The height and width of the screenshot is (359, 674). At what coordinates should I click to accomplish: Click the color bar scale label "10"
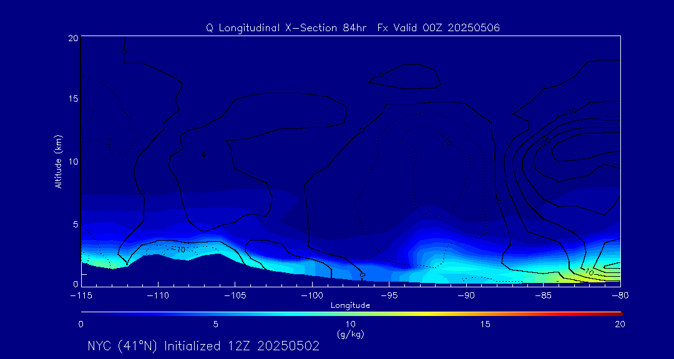tap(351, 324)
